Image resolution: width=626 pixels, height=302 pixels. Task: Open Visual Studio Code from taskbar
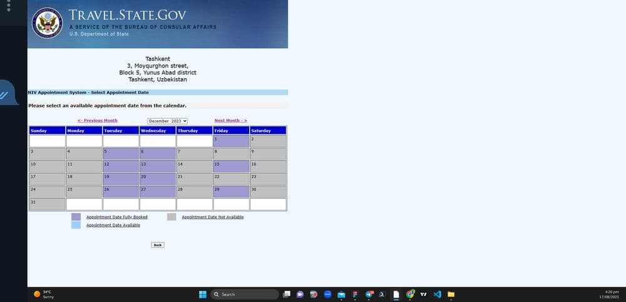pyautogui.click(x=437, y=294)
